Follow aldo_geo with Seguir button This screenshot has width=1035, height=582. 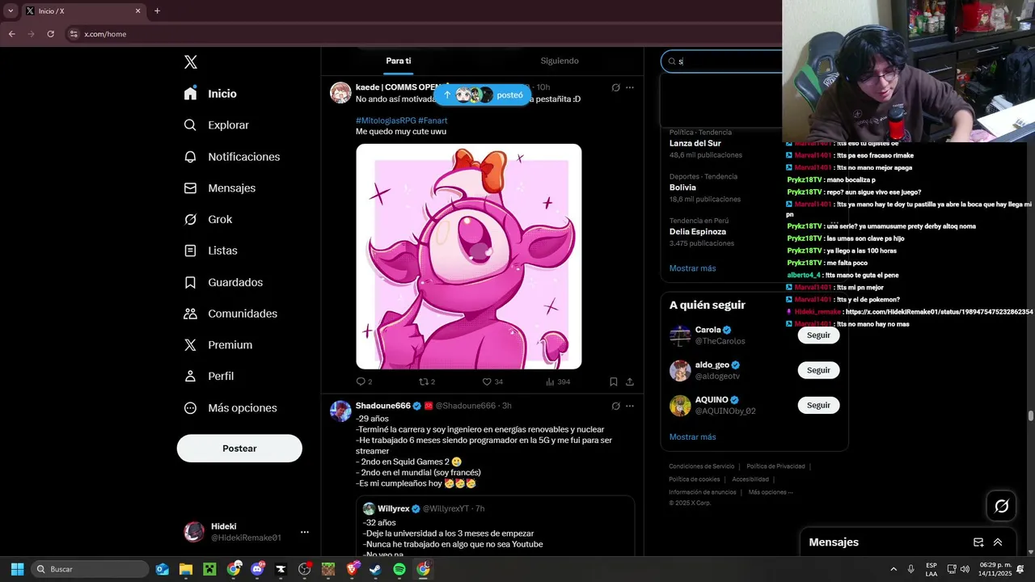(x=818, y=370)
